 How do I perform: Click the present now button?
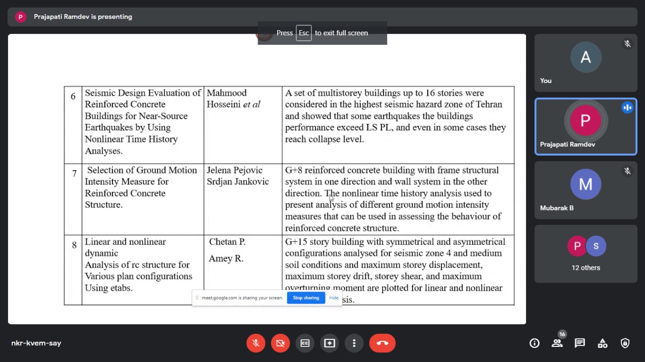[x=330, y=343]
